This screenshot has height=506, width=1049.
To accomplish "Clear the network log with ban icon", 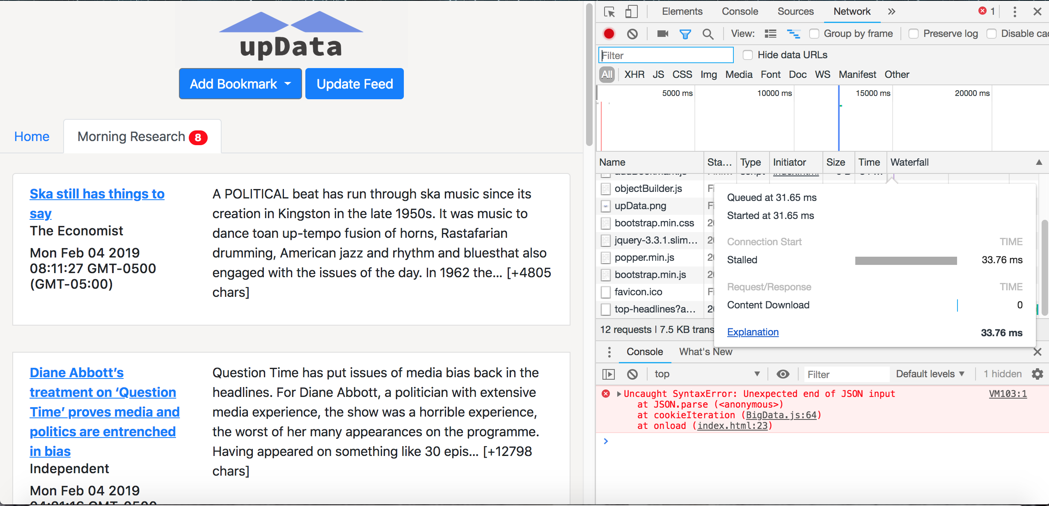I will tap(632, 34).
